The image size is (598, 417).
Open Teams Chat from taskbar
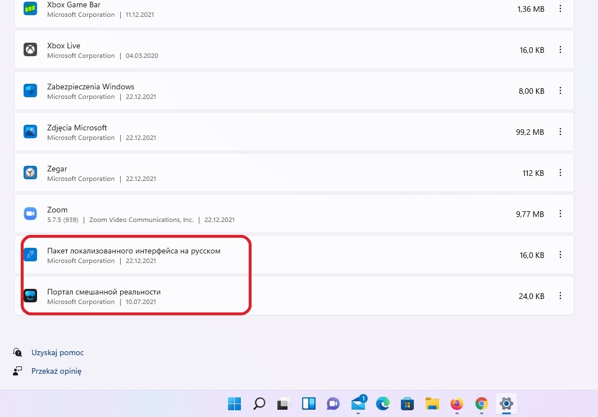pyautogui.click(x=333, y=404)
